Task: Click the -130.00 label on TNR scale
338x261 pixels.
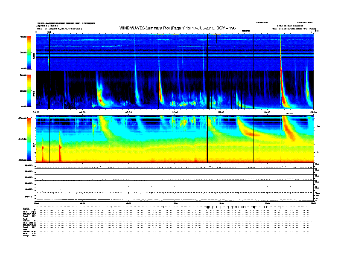Action: 22,118
